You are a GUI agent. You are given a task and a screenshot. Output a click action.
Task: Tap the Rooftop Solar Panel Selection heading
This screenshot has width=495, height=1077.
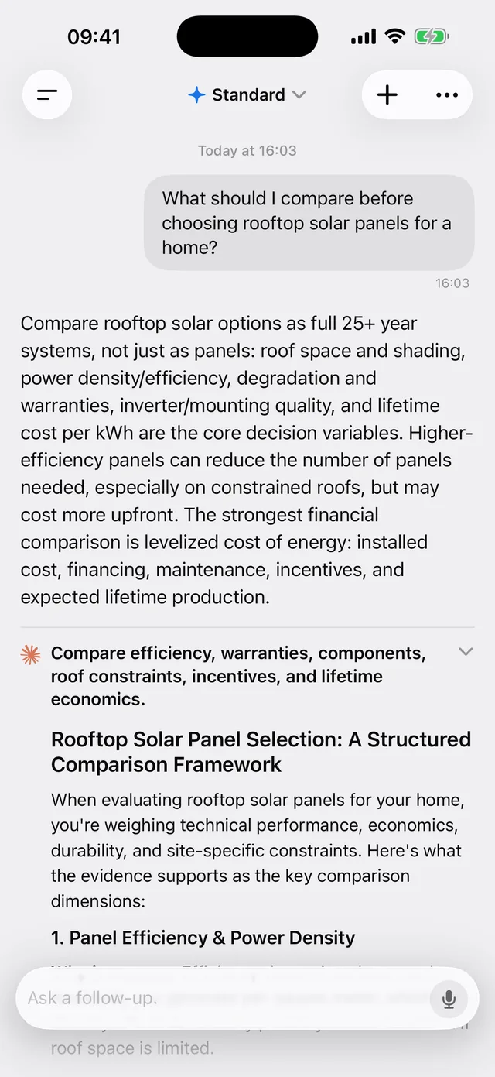[261, 752]
